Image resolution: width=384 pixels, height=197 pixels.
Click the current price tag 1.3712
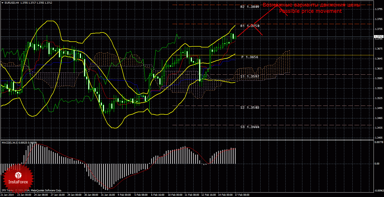378,36
